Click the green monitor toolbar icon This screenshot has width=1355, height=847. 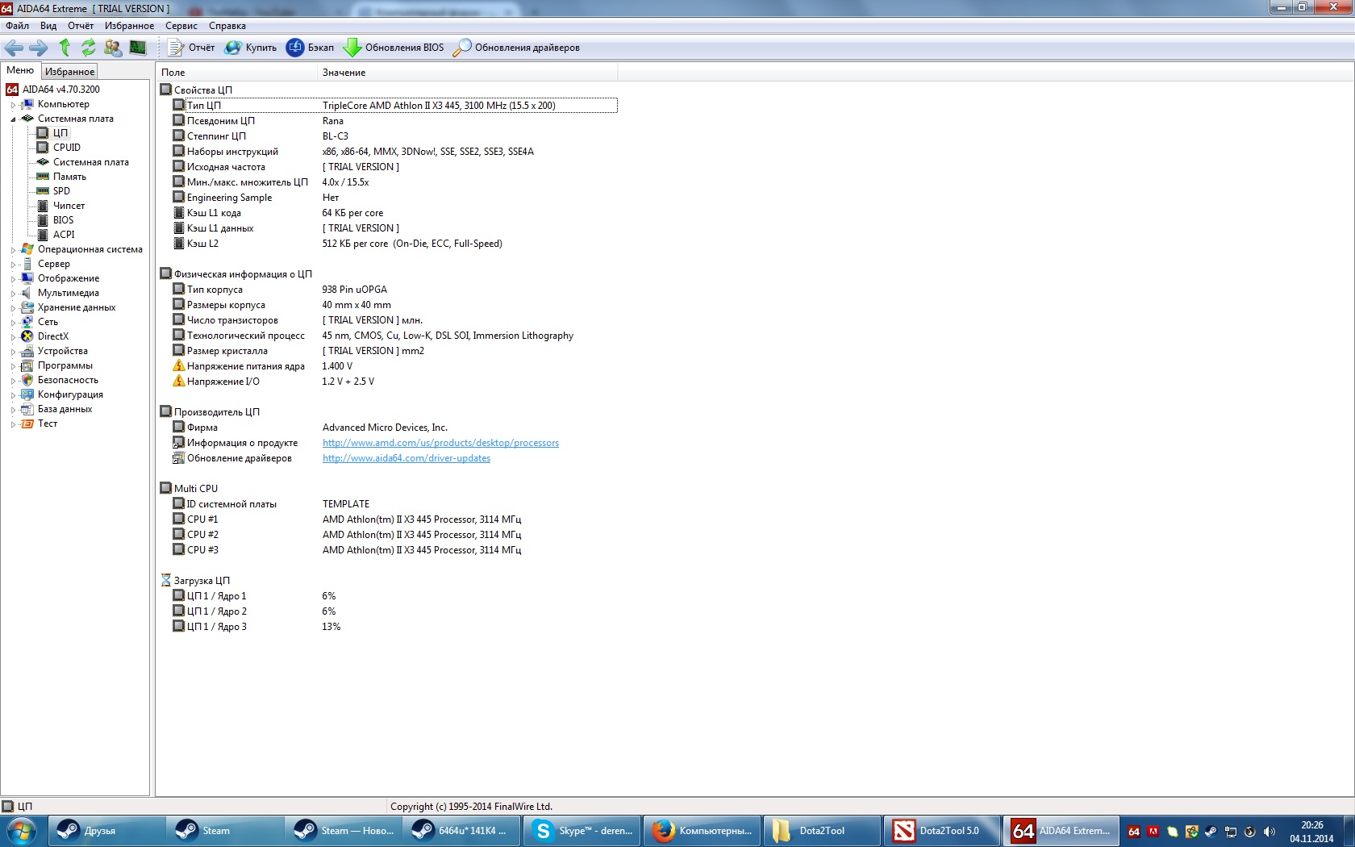138,48
